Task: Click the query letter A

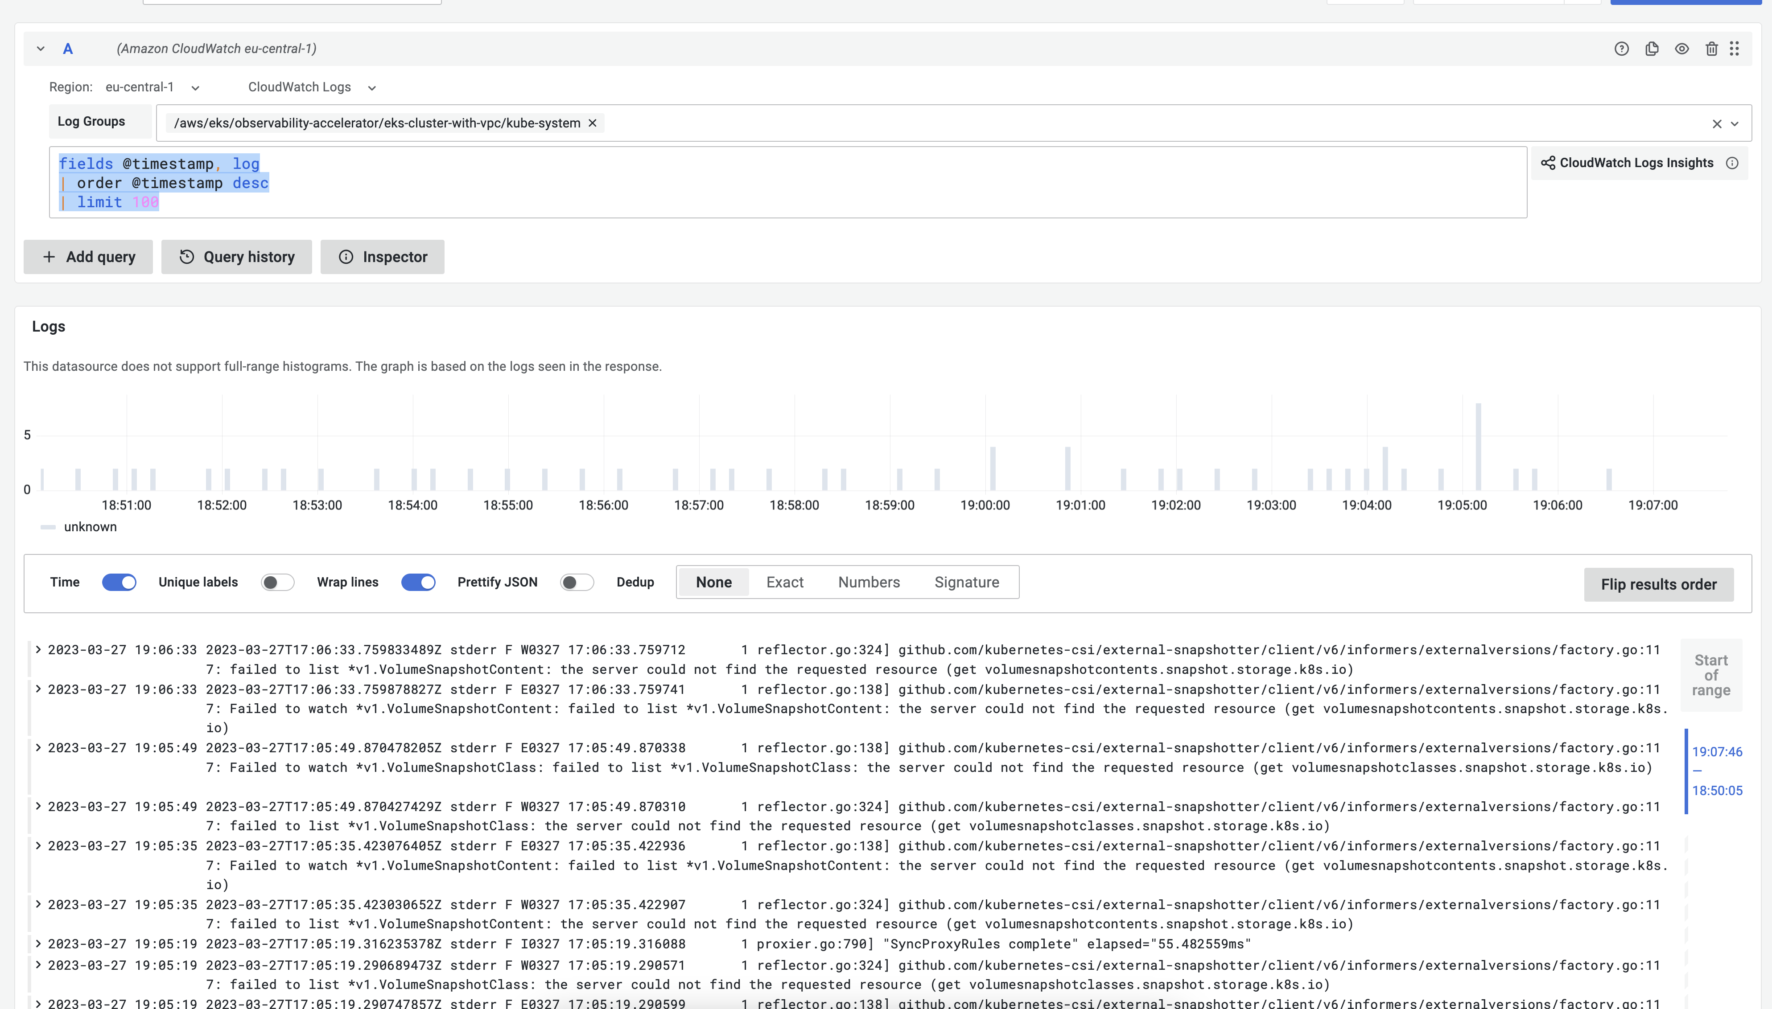Action: click(x=68, y=49)
